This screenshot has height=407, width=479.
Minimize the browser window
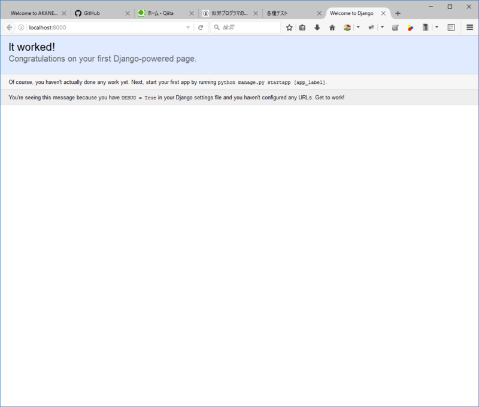tap(431, 7)
